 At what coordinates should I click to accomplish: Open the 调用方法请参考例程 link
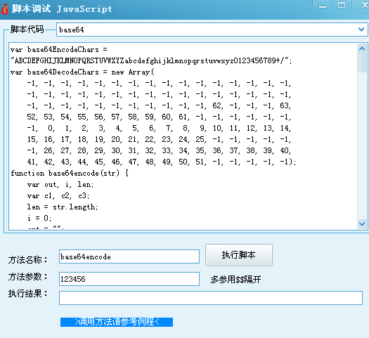click(x=117, y=322)
